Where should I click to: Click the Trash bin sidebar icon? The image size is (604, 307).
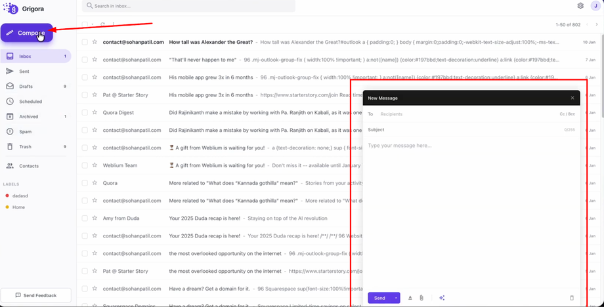tap(10, 146)
